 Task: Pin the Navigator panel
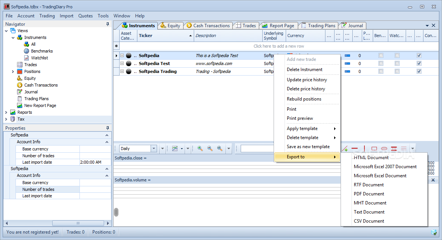107,24
